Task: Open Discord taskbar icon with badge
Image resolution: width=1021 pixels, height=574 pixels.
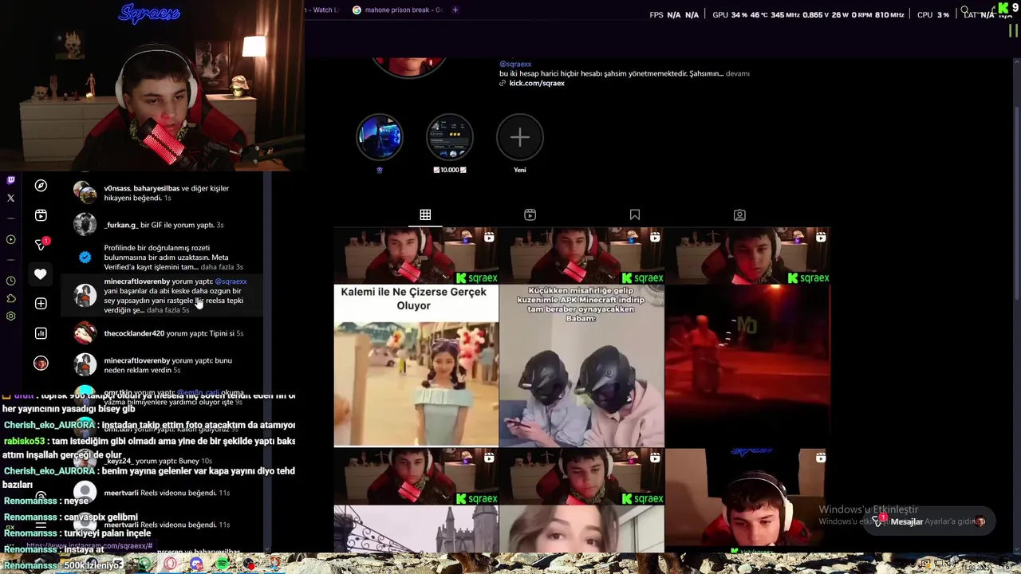Action: click(x=196, y=564)
